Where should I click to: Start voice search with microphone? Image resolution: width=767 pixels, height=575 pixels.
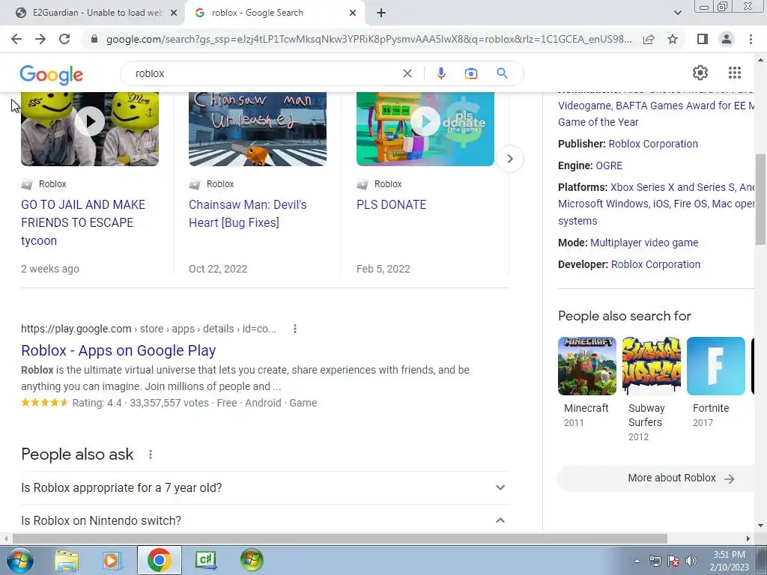[440, 73]
